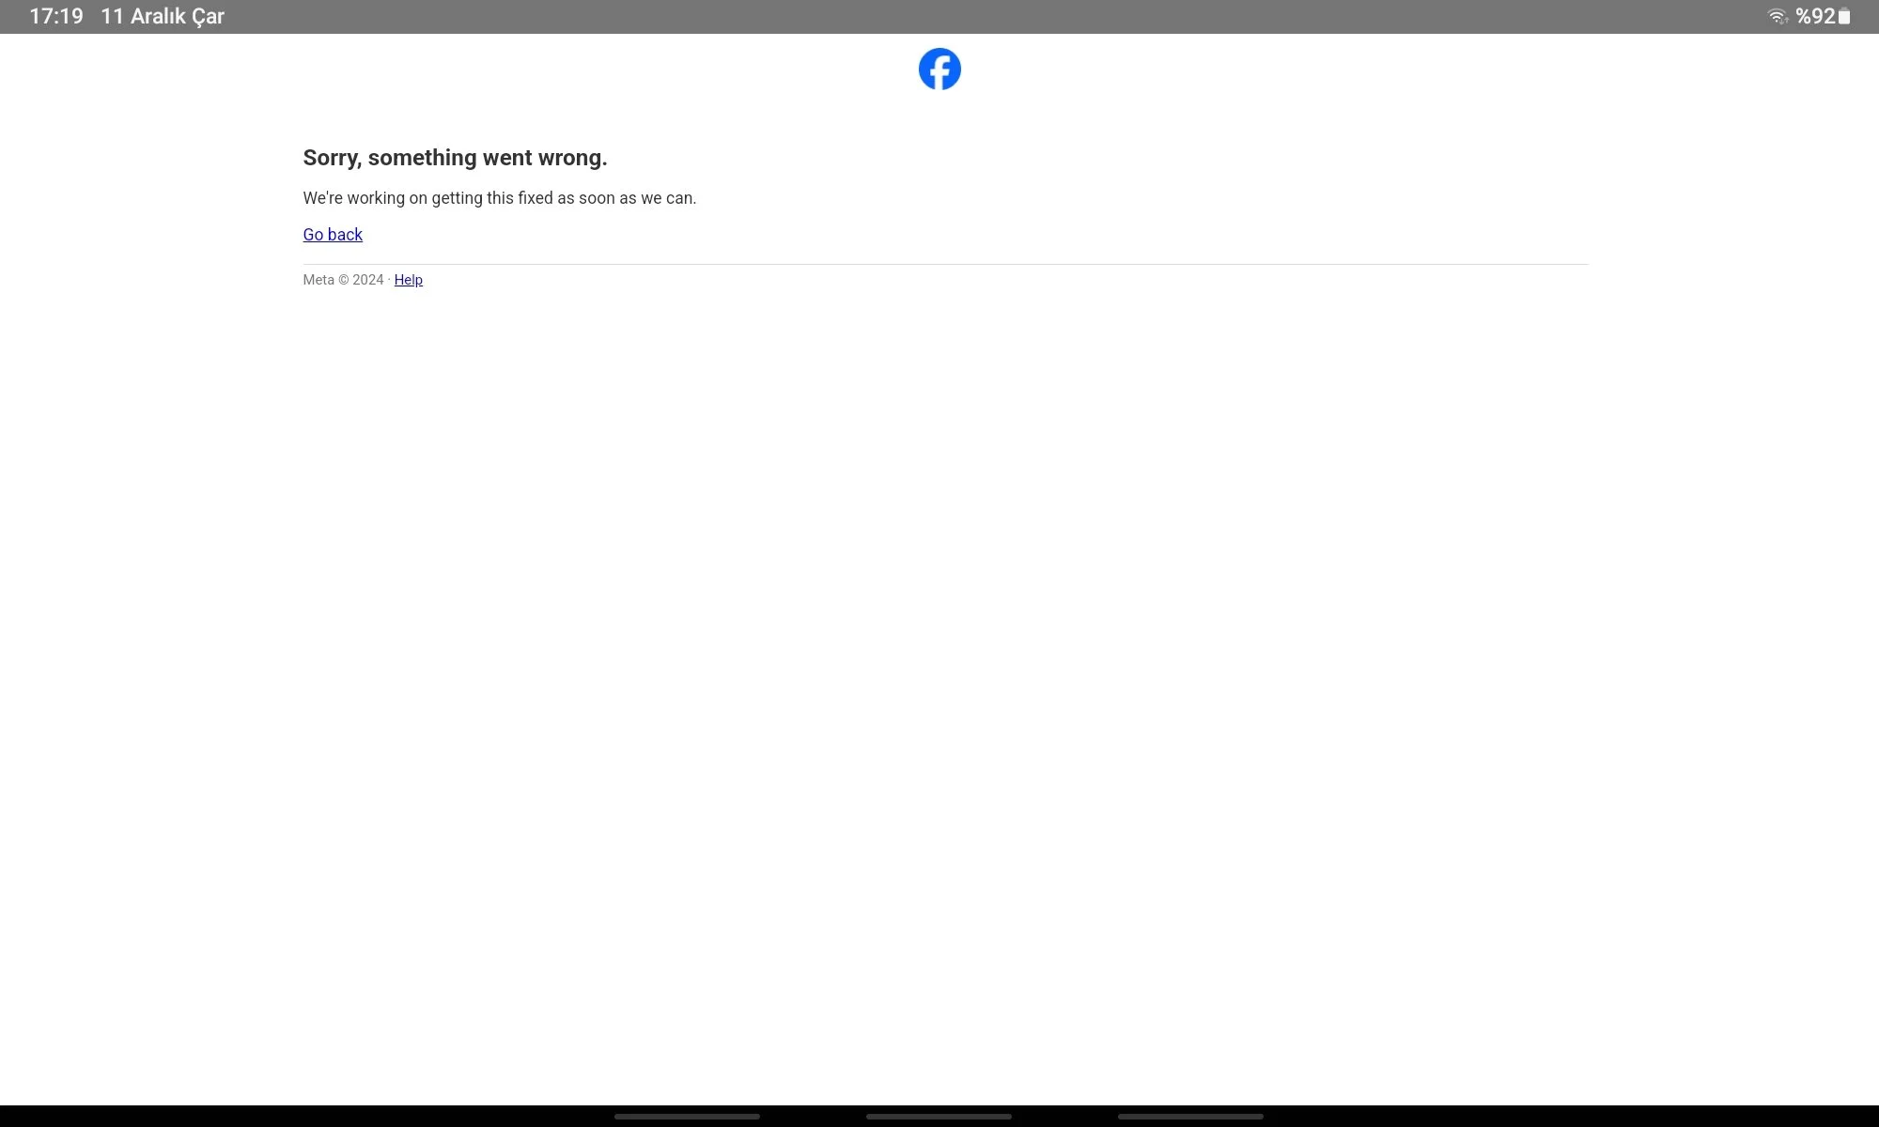Tap the 17:19 clock in status bar

pos(56,16)
